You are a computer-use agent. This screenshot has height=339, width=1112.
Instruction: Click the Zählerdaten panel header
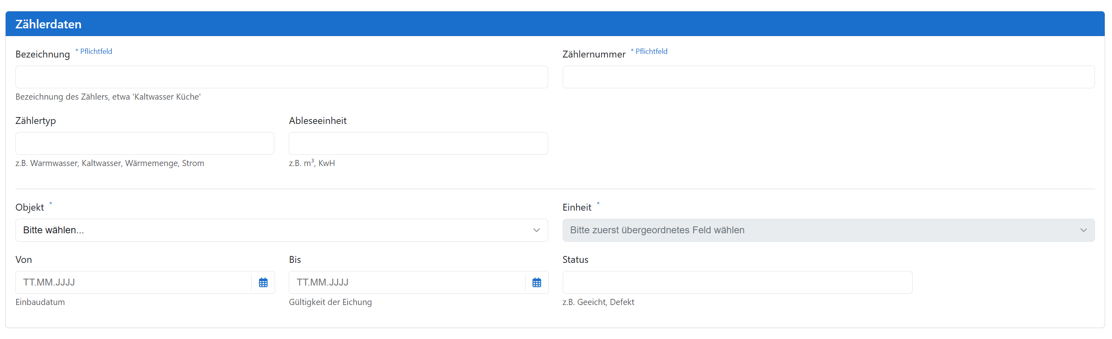[x=555, y=24]
